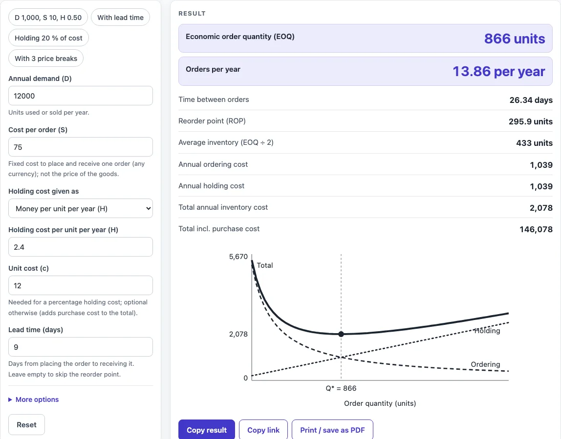Click the 'Reorder point (ROP)' label
The image size is (561, 439).
point(212,121)
